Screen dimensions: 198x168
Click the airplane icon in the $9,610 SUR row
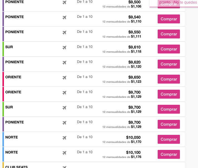(x=65, y=48)
